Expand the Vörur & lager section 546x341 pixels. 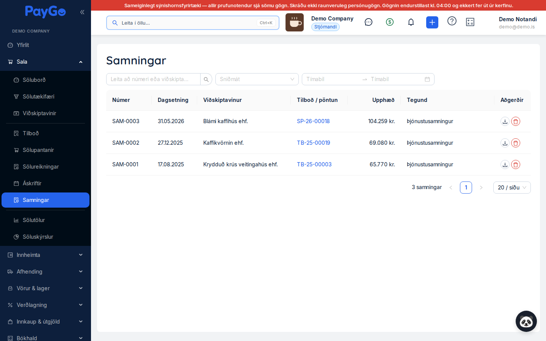(45, 288)
